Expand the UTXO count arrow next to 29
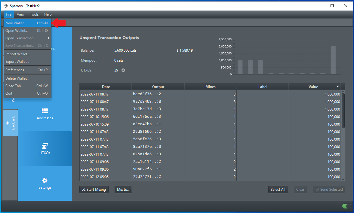354x213 pixels. 123,70
